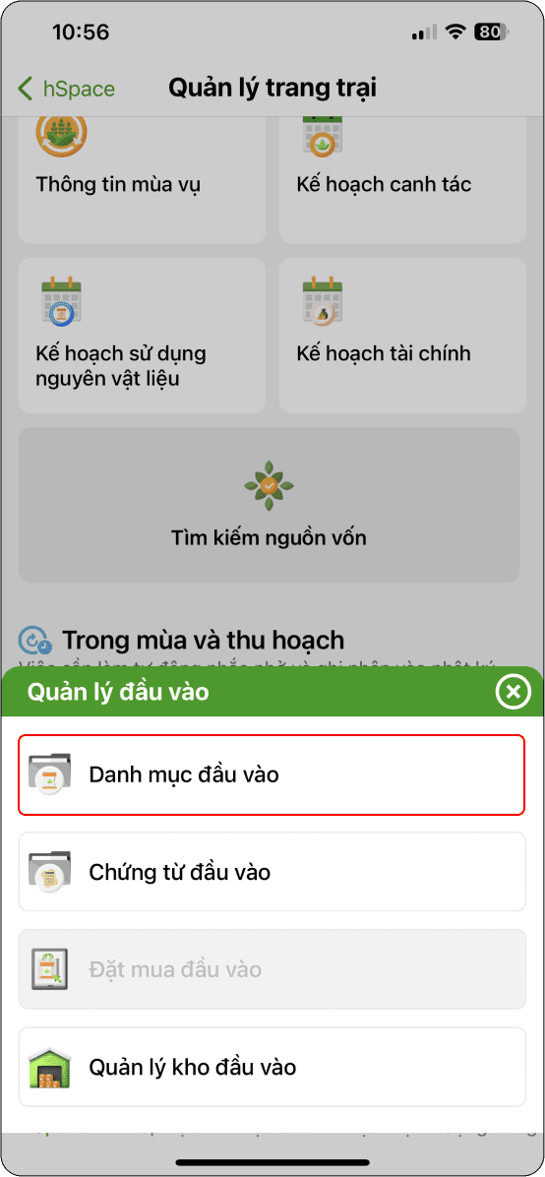The width and height of the screenshot is (545, 1177).
Task: Tap the Danh mục đầu vào folder icon
Action: coord(50,774)
